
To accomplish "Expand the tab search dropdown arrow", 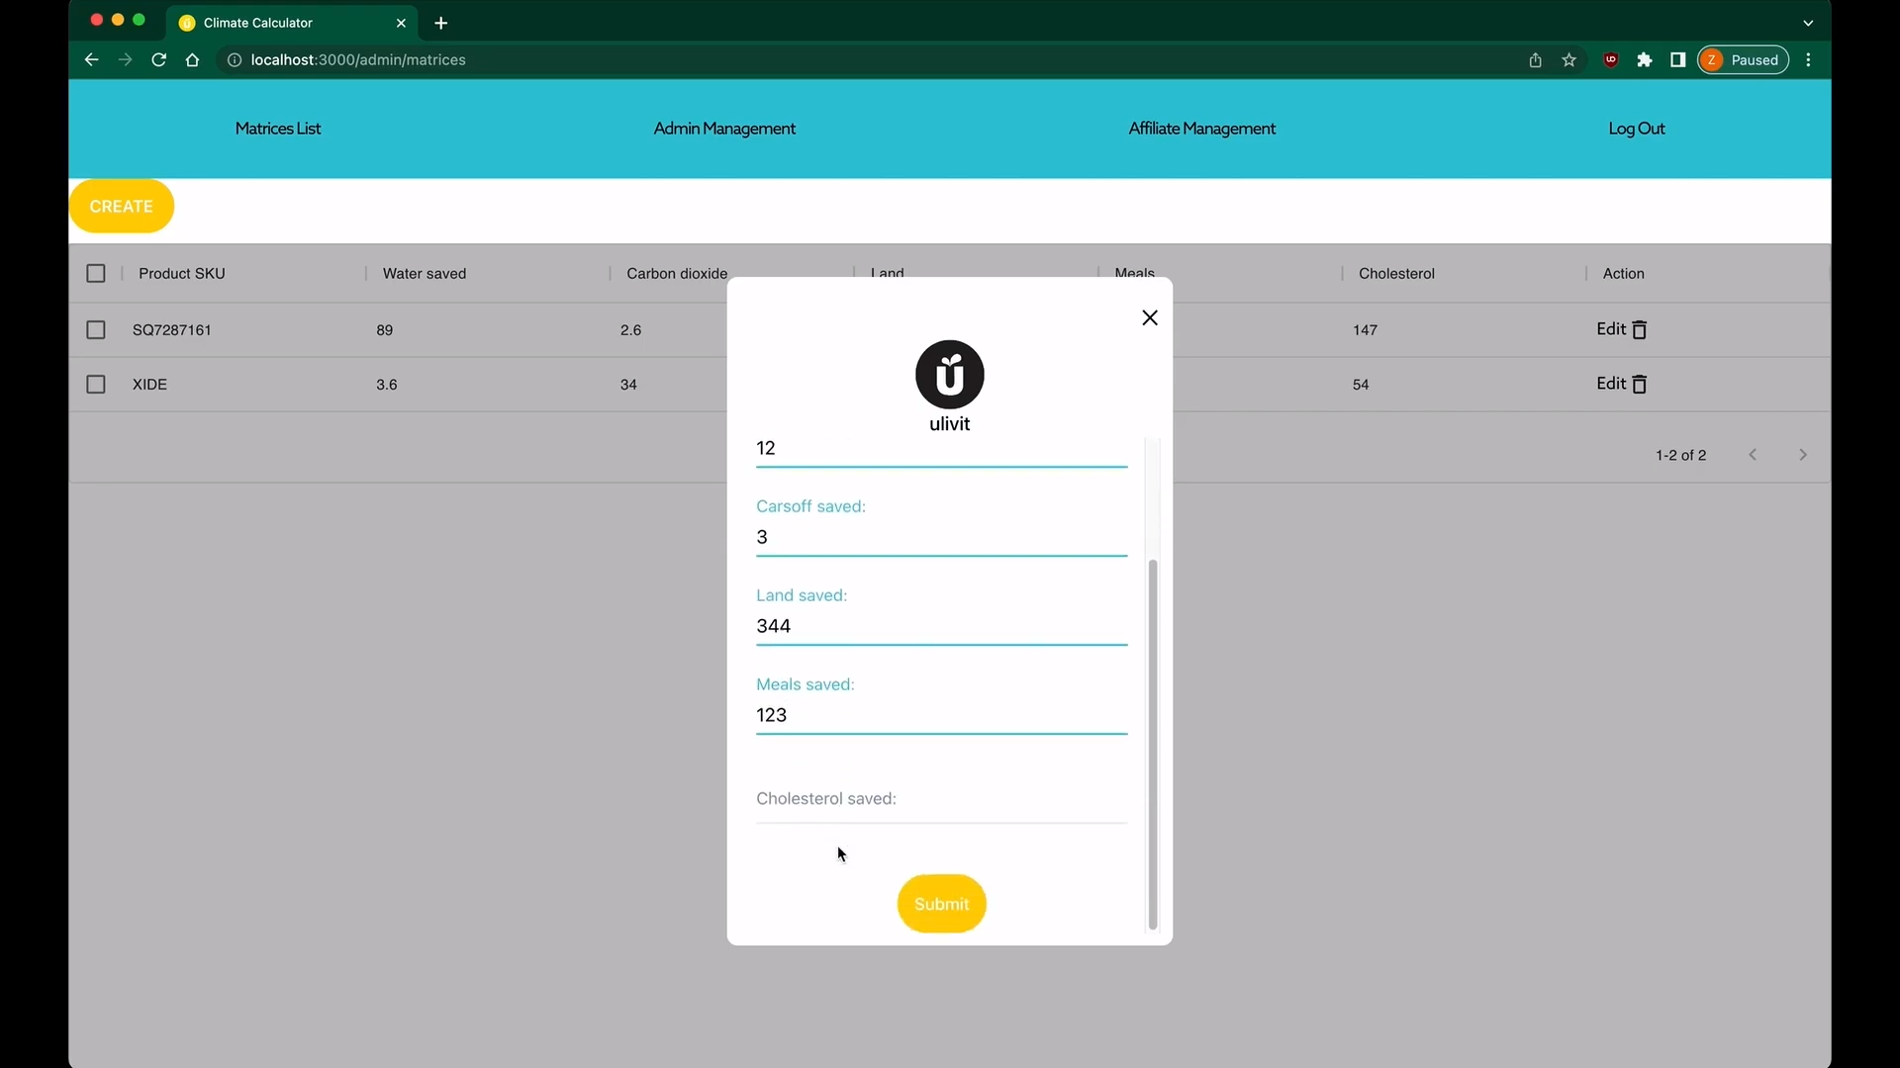I will [x=1808, y=23].
